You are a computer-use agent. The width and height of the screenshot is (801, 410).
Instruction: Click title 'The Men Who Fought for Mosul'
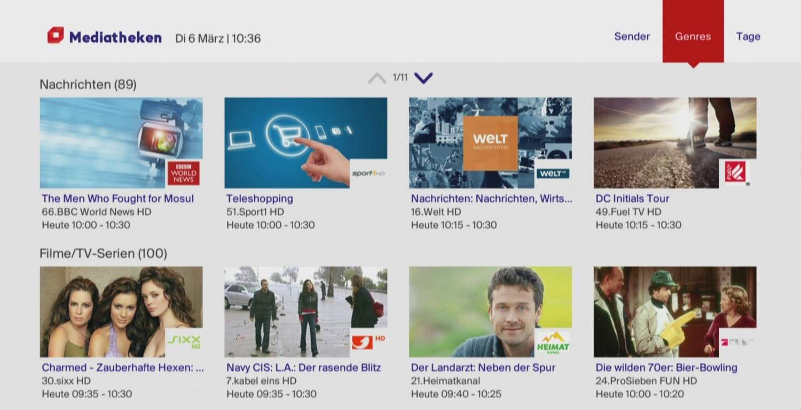pyautogui.click(x=117, y=199)
